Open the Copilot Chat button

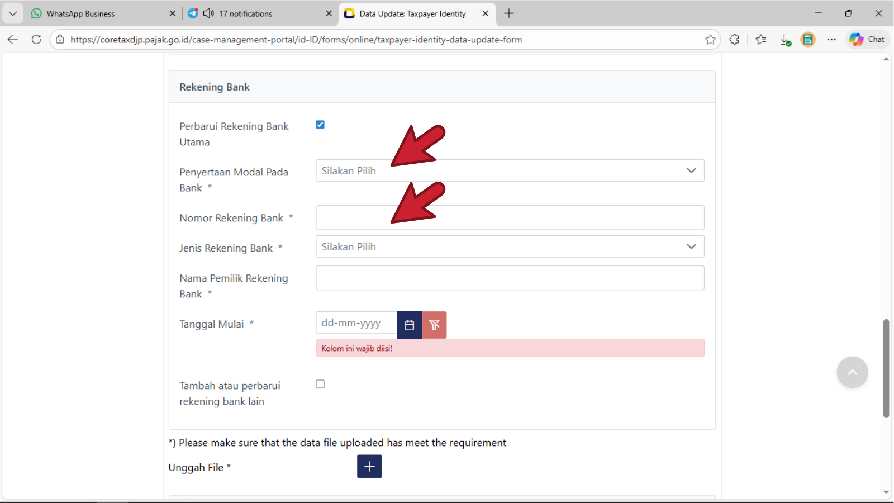867,40
